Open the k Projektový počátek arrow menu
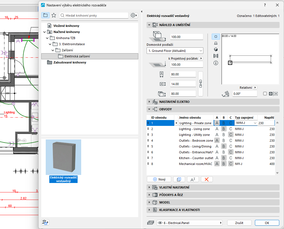 (x=201, y=58)
